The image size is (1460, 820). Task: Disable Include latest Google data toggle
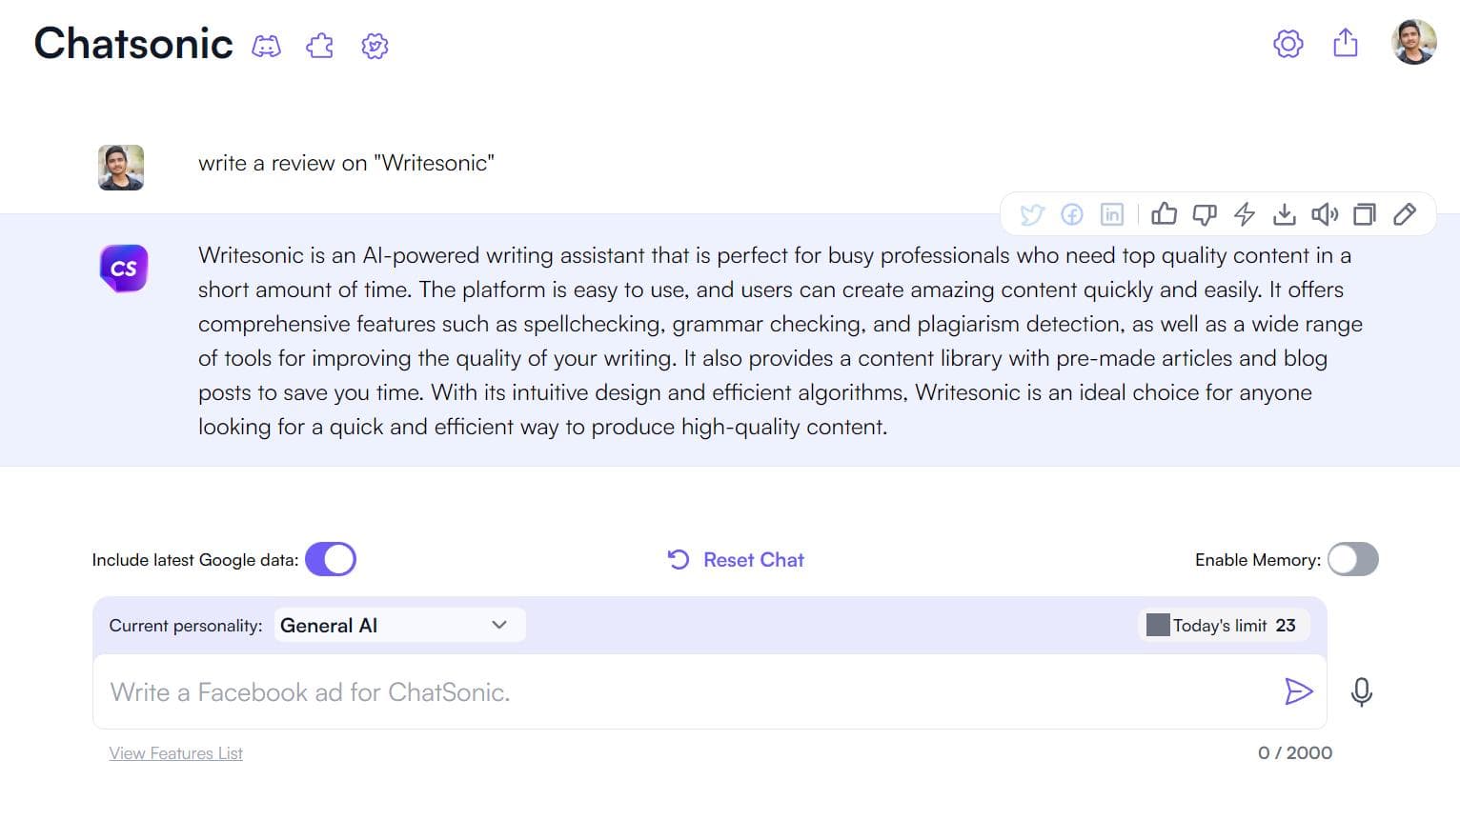(x=331, y=559)
